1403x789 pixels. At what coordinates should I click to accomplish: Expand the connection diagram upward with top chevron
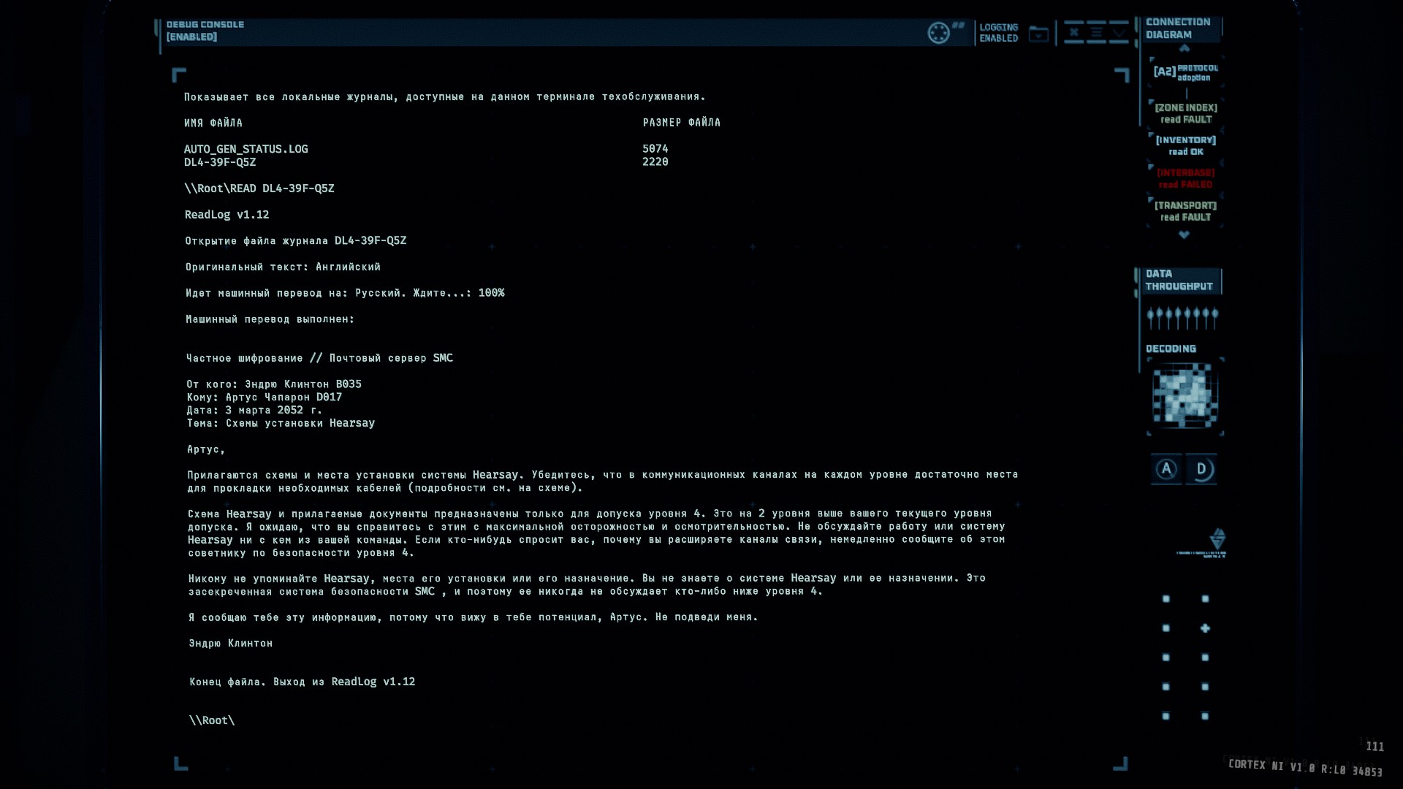pos(1185,49)
